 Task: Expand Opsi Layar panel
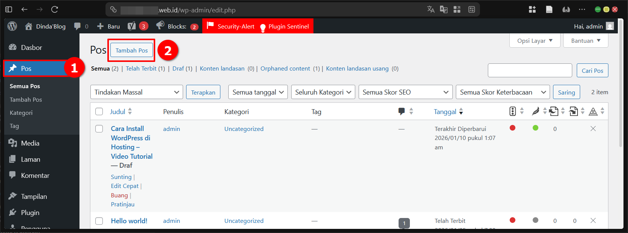(x=535, y=41)
